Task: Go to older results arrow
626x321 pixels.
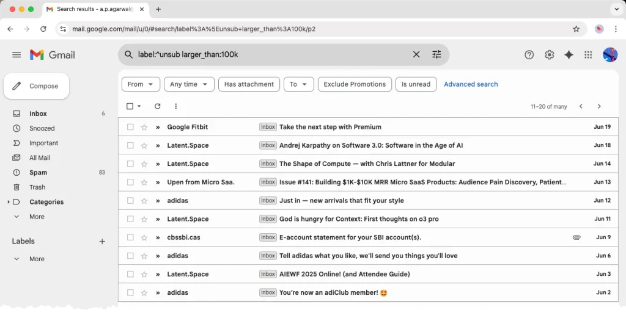Action: point(599,106)
